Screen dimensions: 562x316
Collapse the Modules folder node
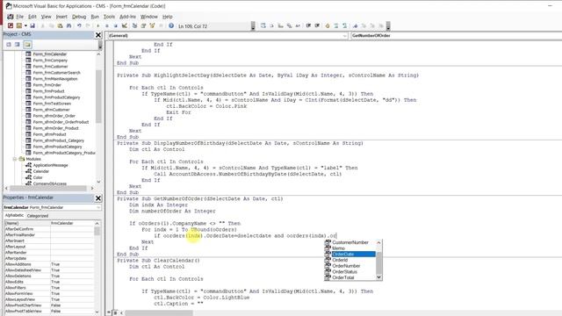coord(15,159)
